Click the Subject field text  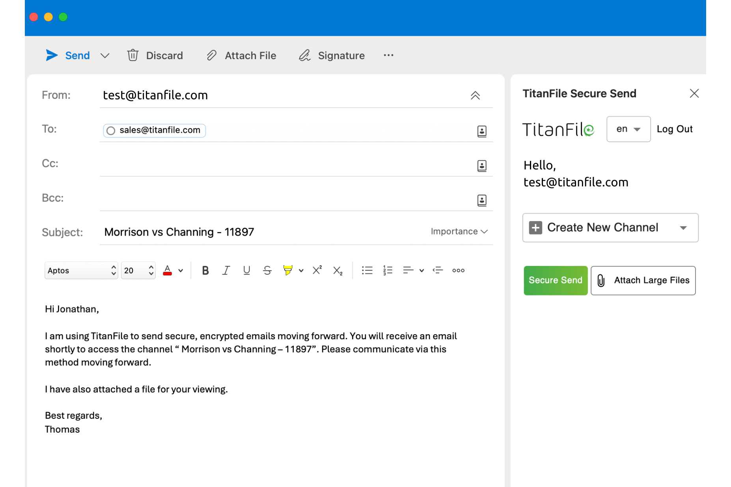click(179, 232)
